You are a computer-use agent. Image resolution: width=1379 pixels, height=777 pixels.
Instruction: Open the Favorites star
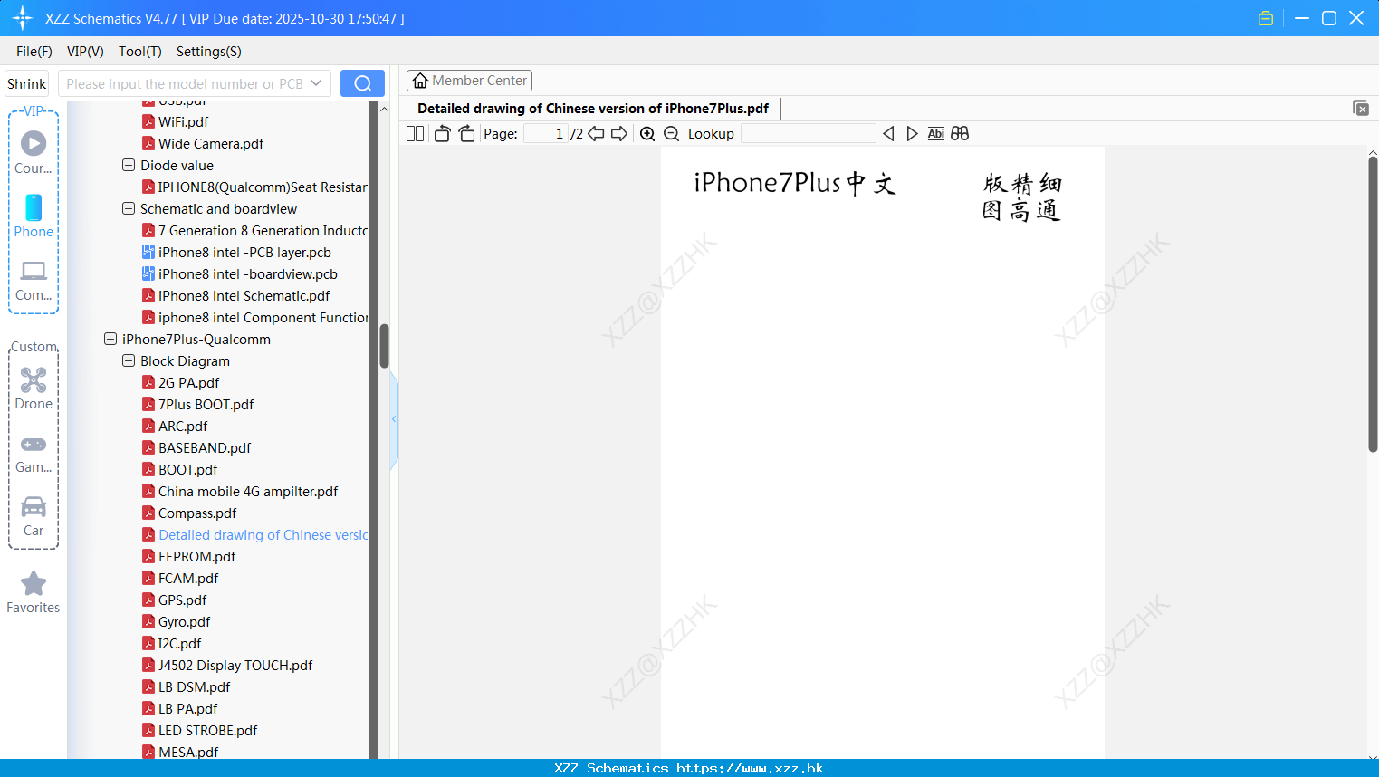coord(34,592)
